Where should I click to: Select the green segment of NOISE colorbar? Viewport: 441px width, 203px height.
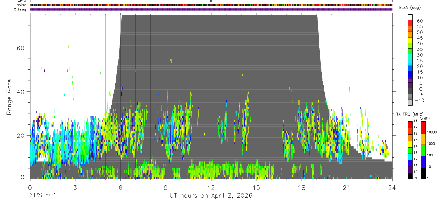(423, 150)
